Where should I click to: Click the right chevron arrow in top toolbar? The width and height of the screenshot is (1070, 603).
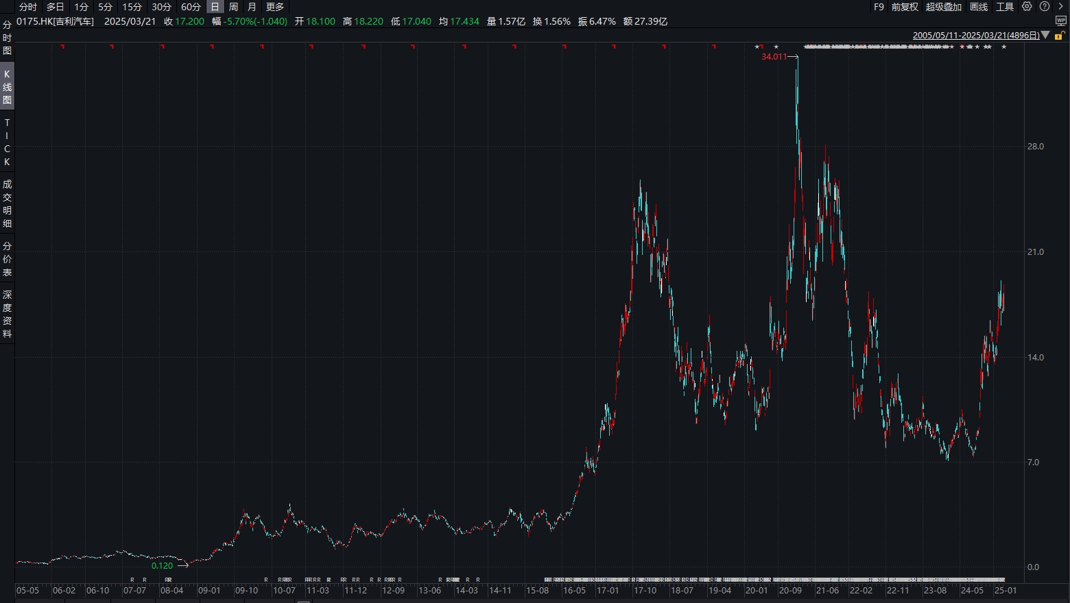1062,7
